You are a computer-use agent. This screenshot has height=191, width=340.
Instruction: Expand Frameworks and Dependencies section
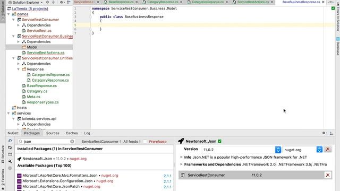181,164
